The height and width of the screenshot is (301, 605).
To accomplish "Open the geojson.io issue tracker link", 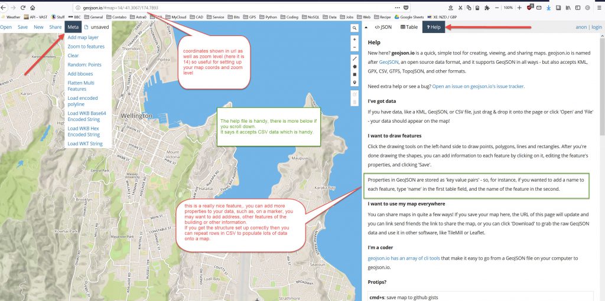I will (477, 86).
